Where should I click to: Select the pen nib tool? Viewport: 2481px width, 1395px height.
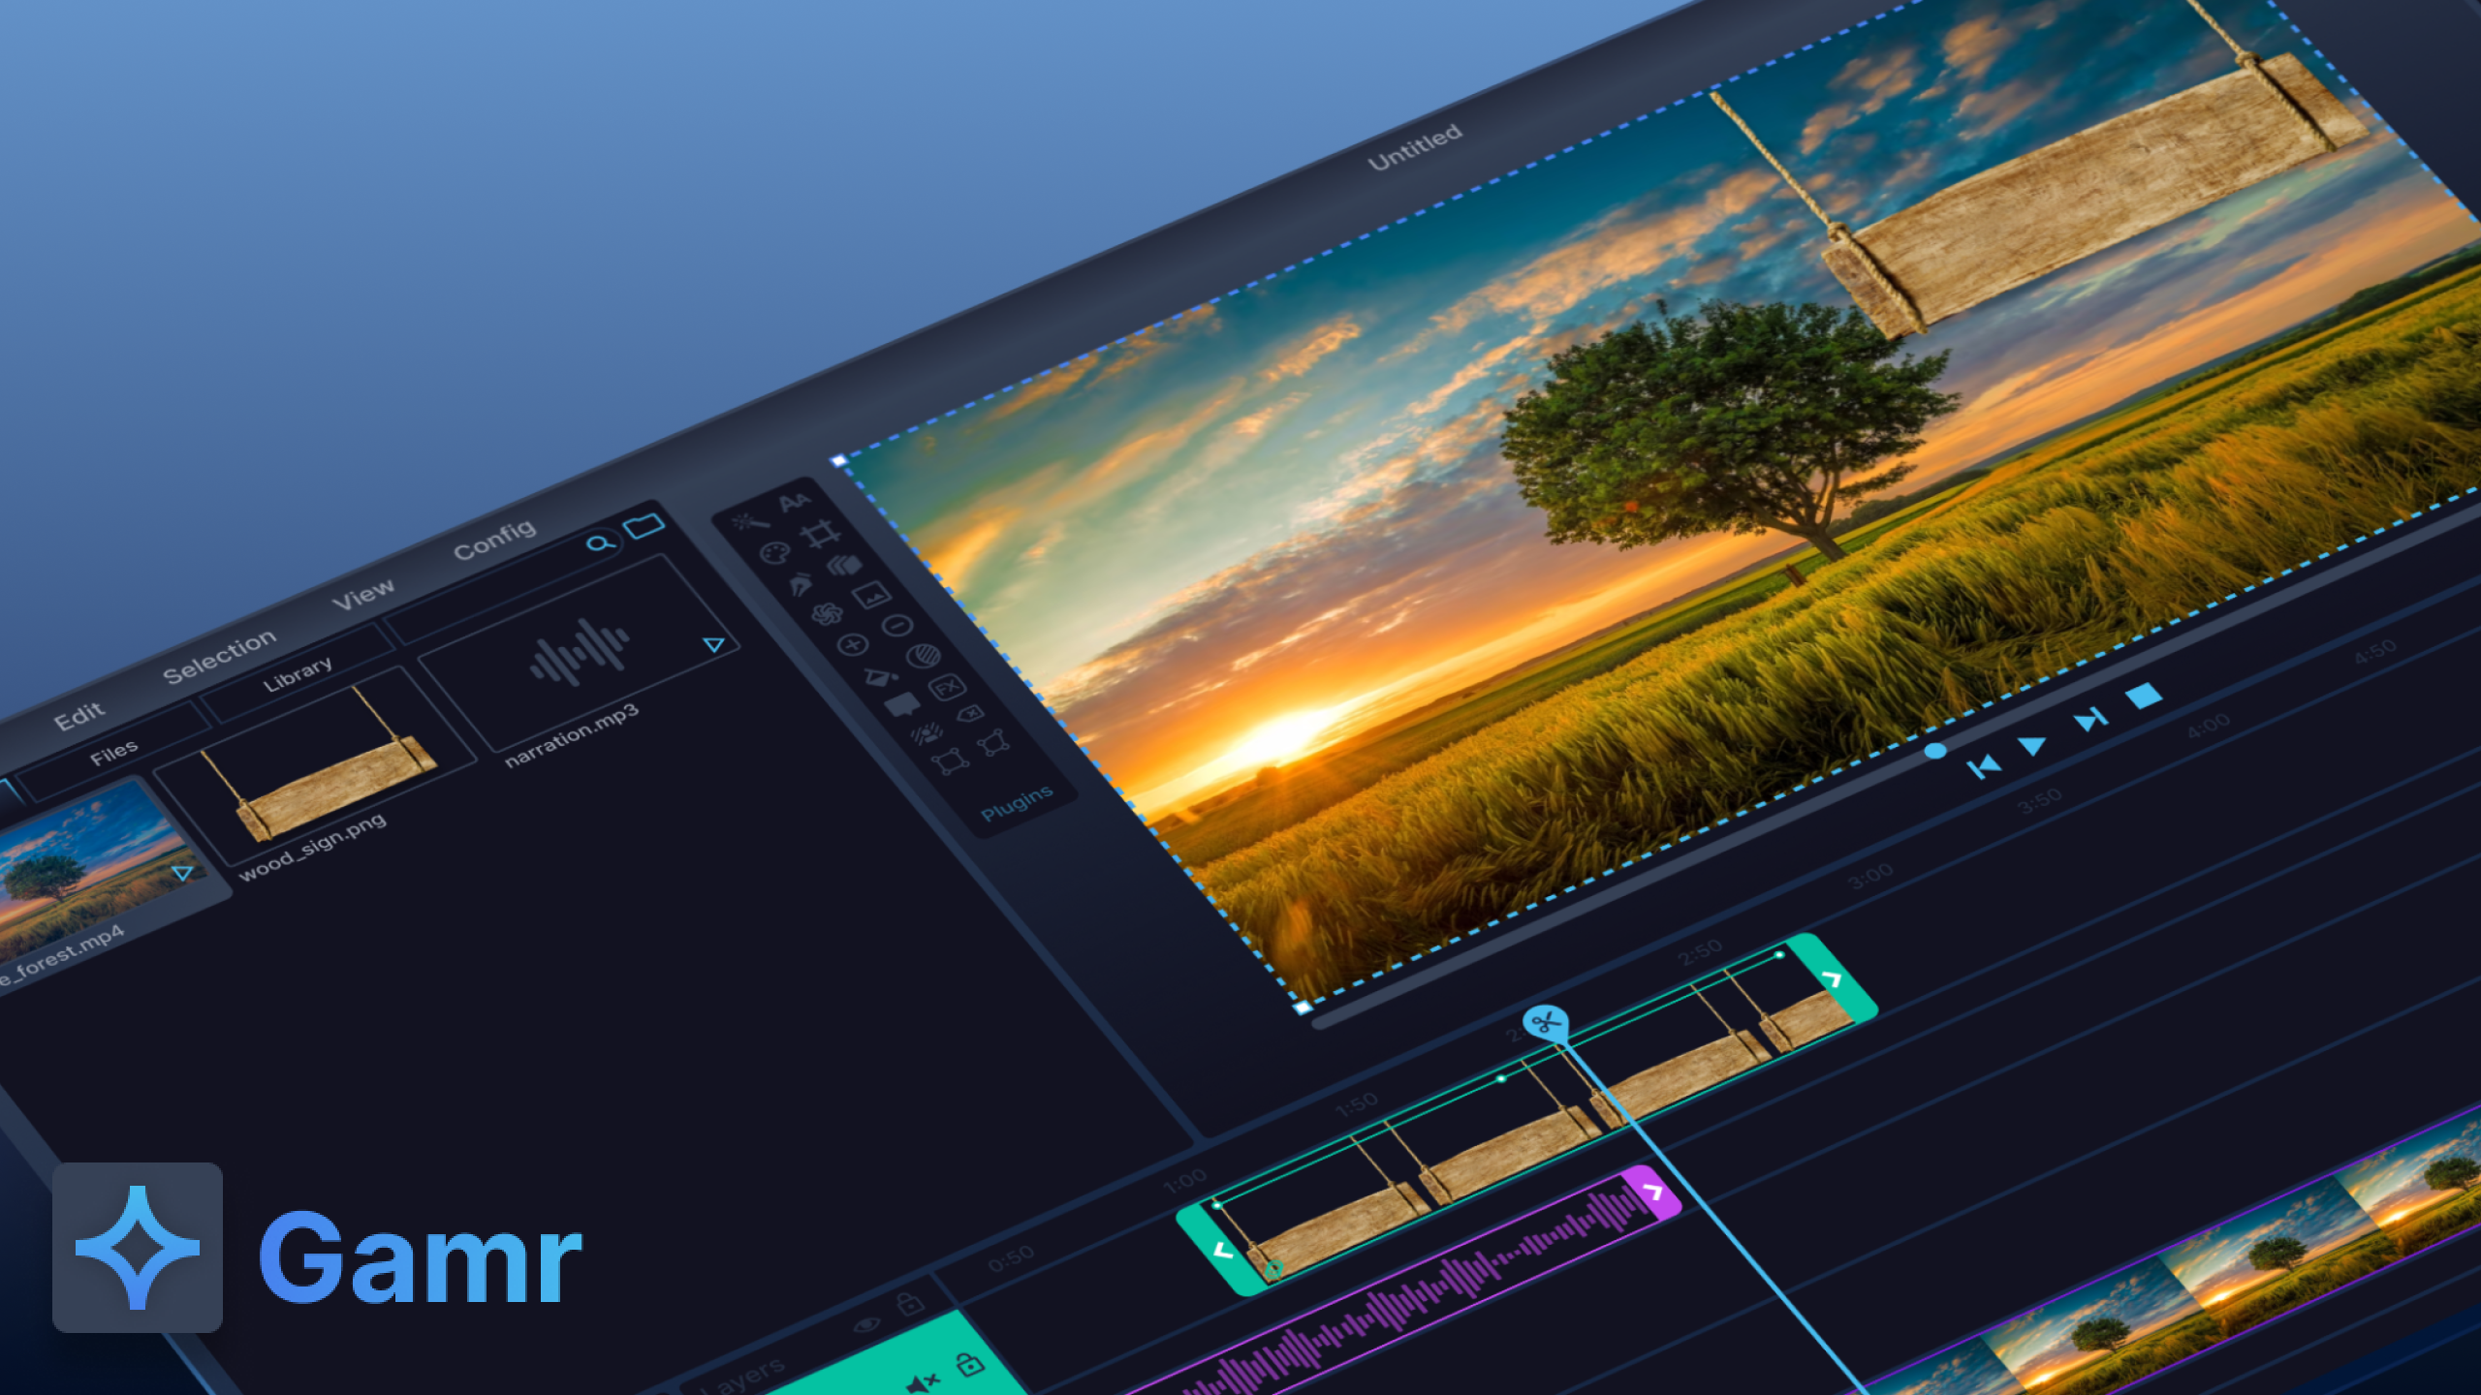click(801, 584)
